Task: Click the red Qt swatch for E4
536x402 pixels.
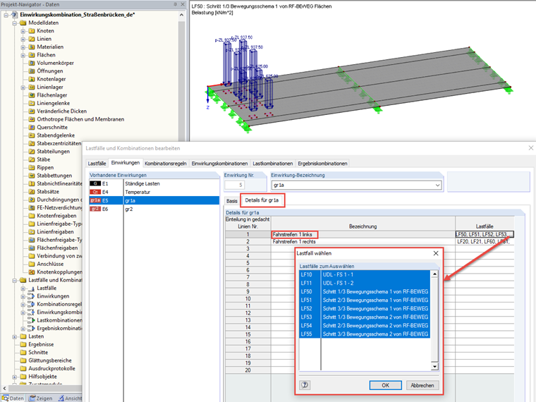Action: [95, 192]
